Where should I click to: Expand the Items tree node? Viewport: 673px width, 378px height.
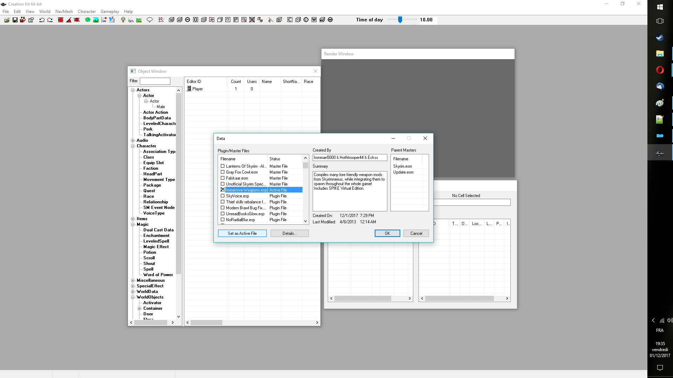[133, 219]
